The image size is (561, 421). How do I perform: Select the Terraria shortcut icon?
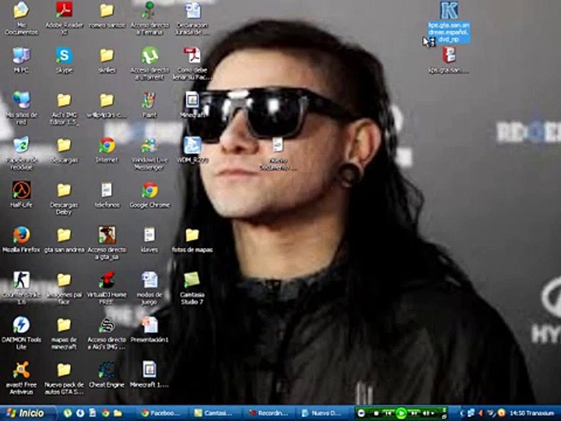[150, 11]
